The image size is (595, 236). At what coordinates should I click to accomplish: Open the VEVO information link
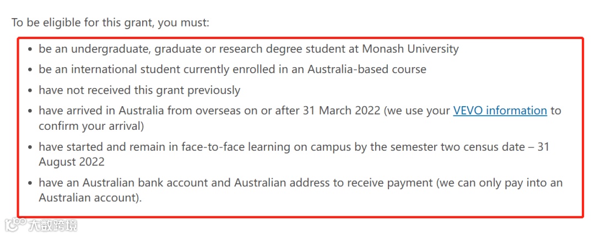pos(500,111)
